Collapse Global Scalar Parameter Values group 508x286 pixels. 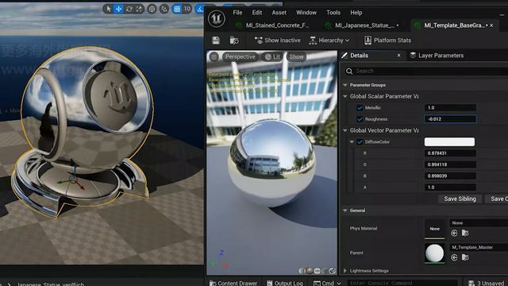pyautogui.click(x=345, y=96)
